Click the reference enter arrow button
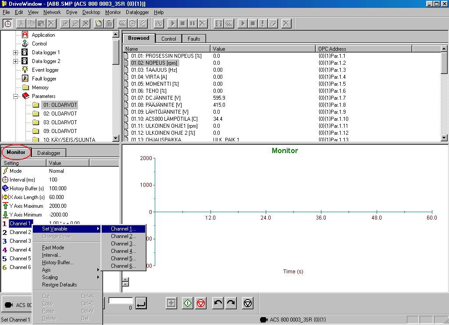The width and height of the screenshot is (449, 325). (141, 303)
